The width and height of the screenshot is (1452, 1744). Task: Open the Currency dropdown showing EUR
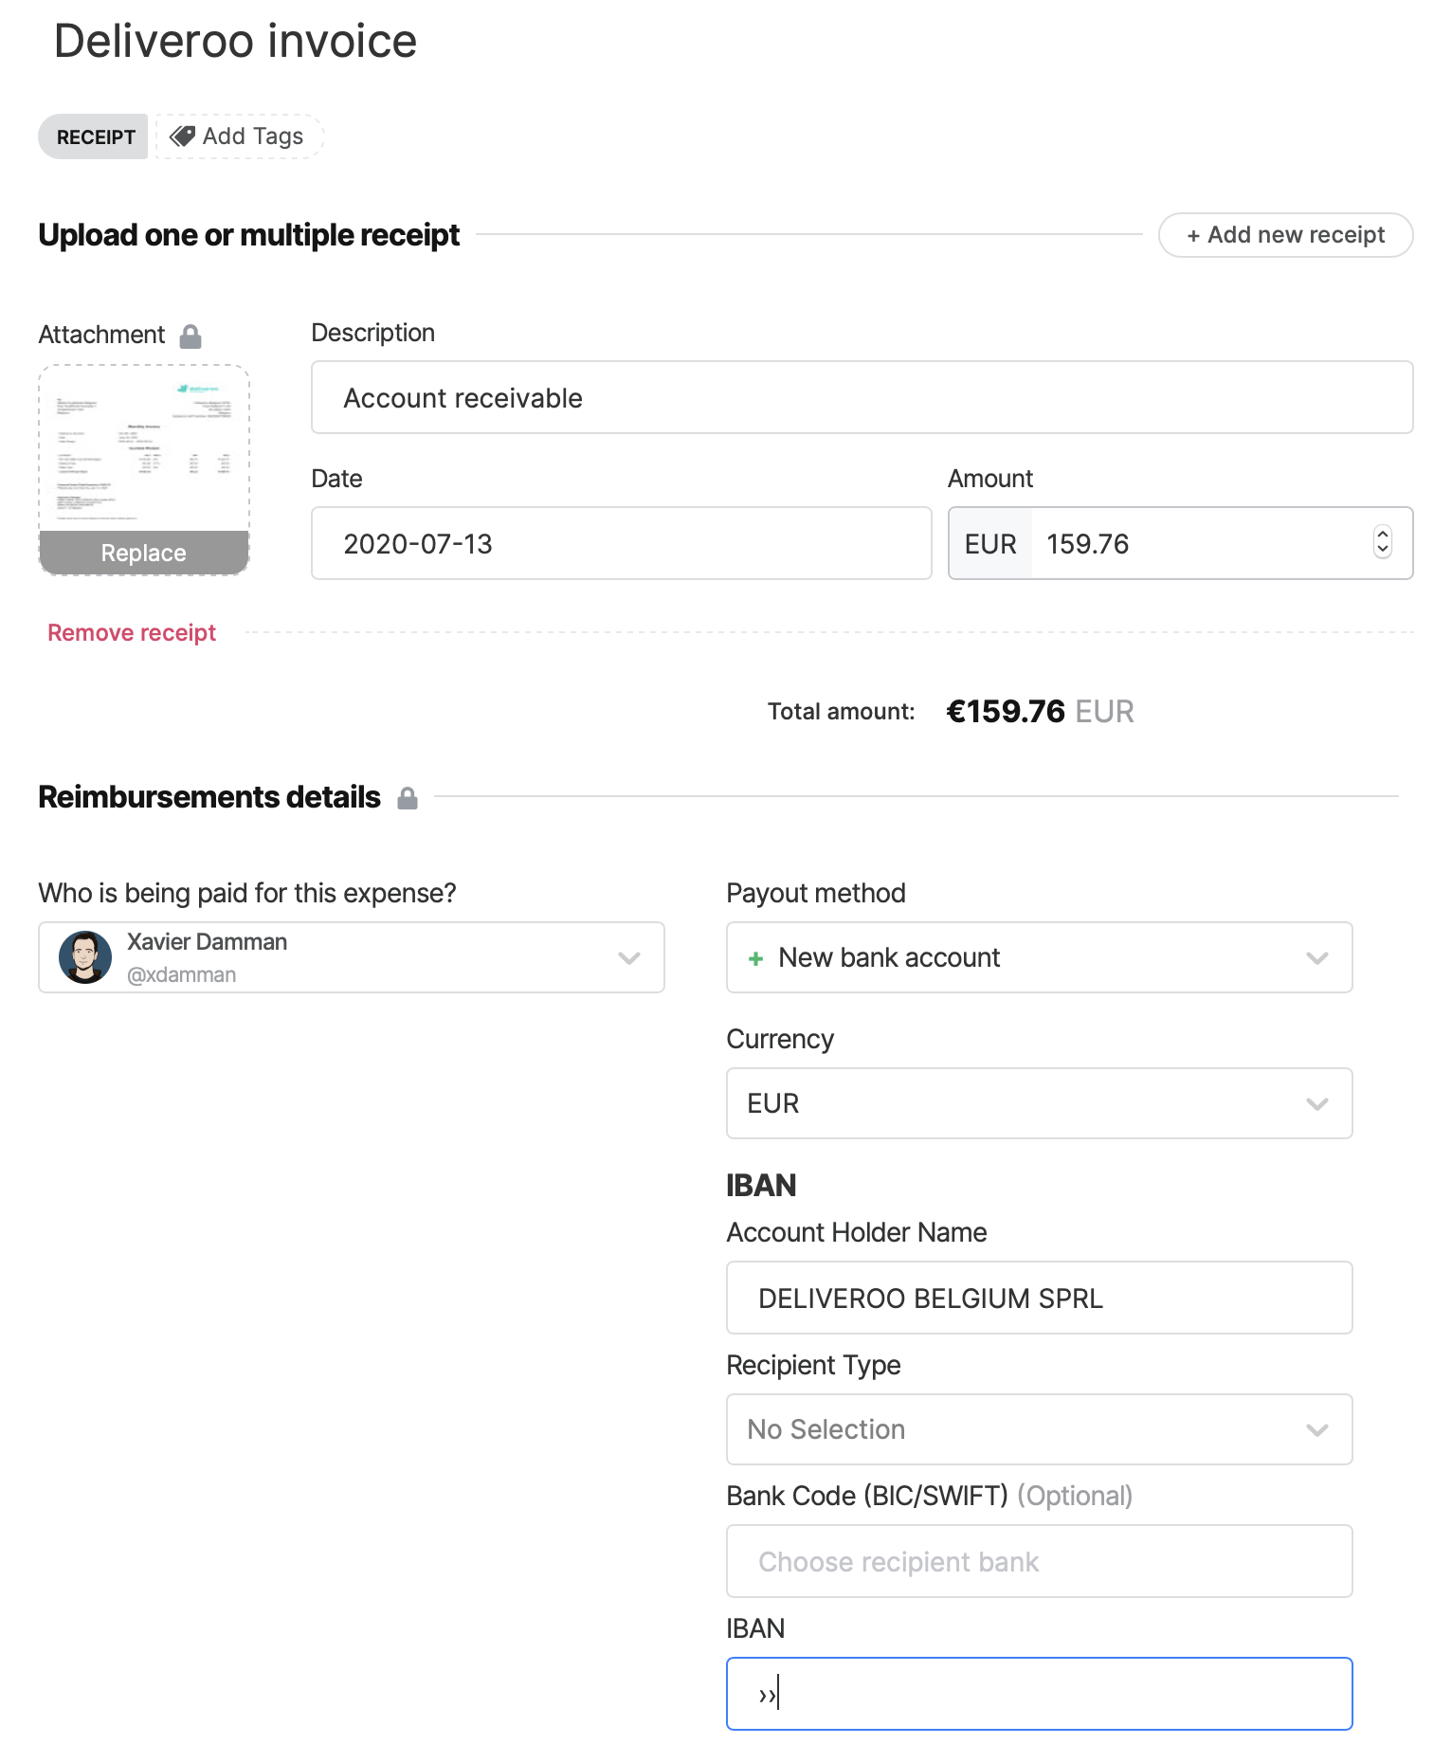coord(1039,1103)
